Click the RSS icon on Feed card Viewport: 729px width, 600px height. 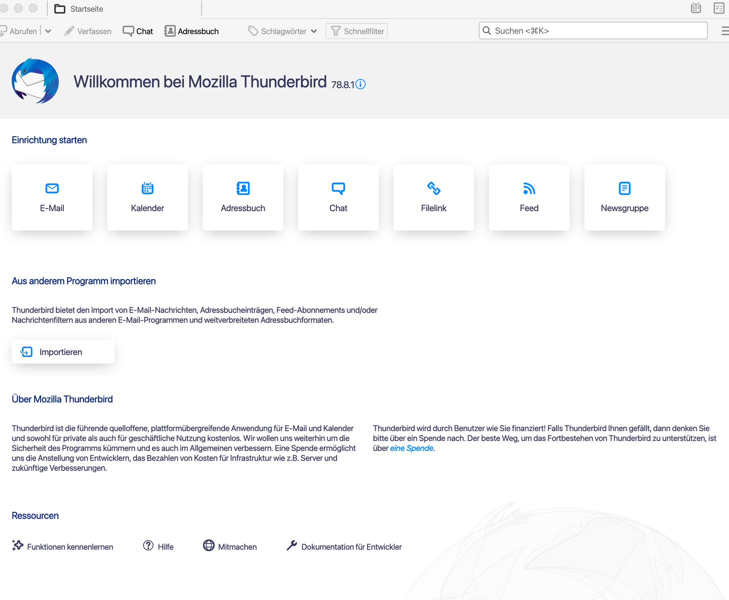pyautogui.click(x=529, y=188)
